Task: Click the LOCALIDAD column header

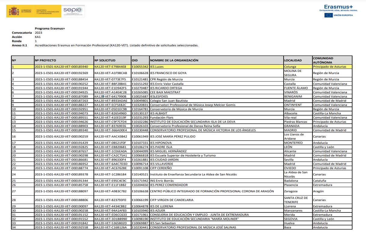Action: [x=293, y=60]
